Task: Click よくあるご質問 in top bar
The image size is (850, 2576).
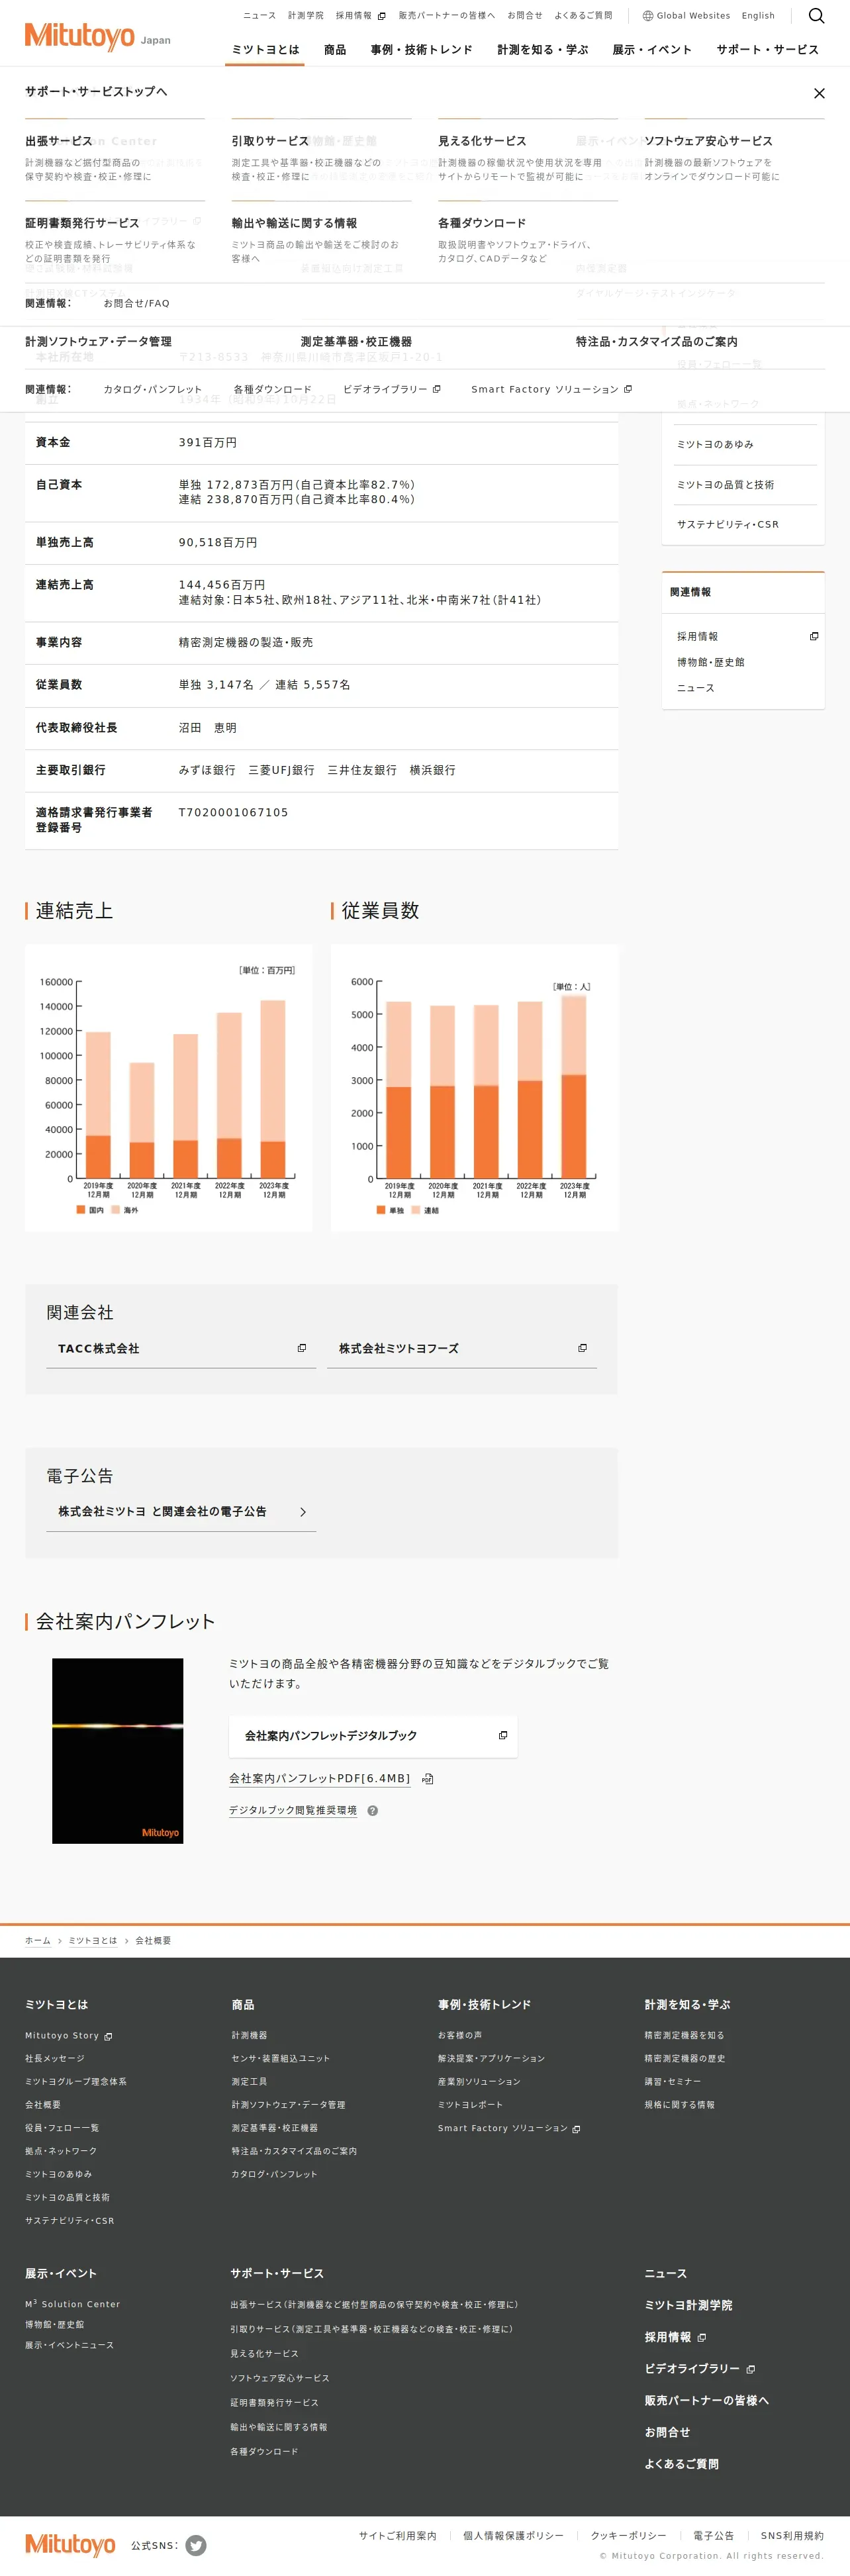Action: [x=583, y=16]
